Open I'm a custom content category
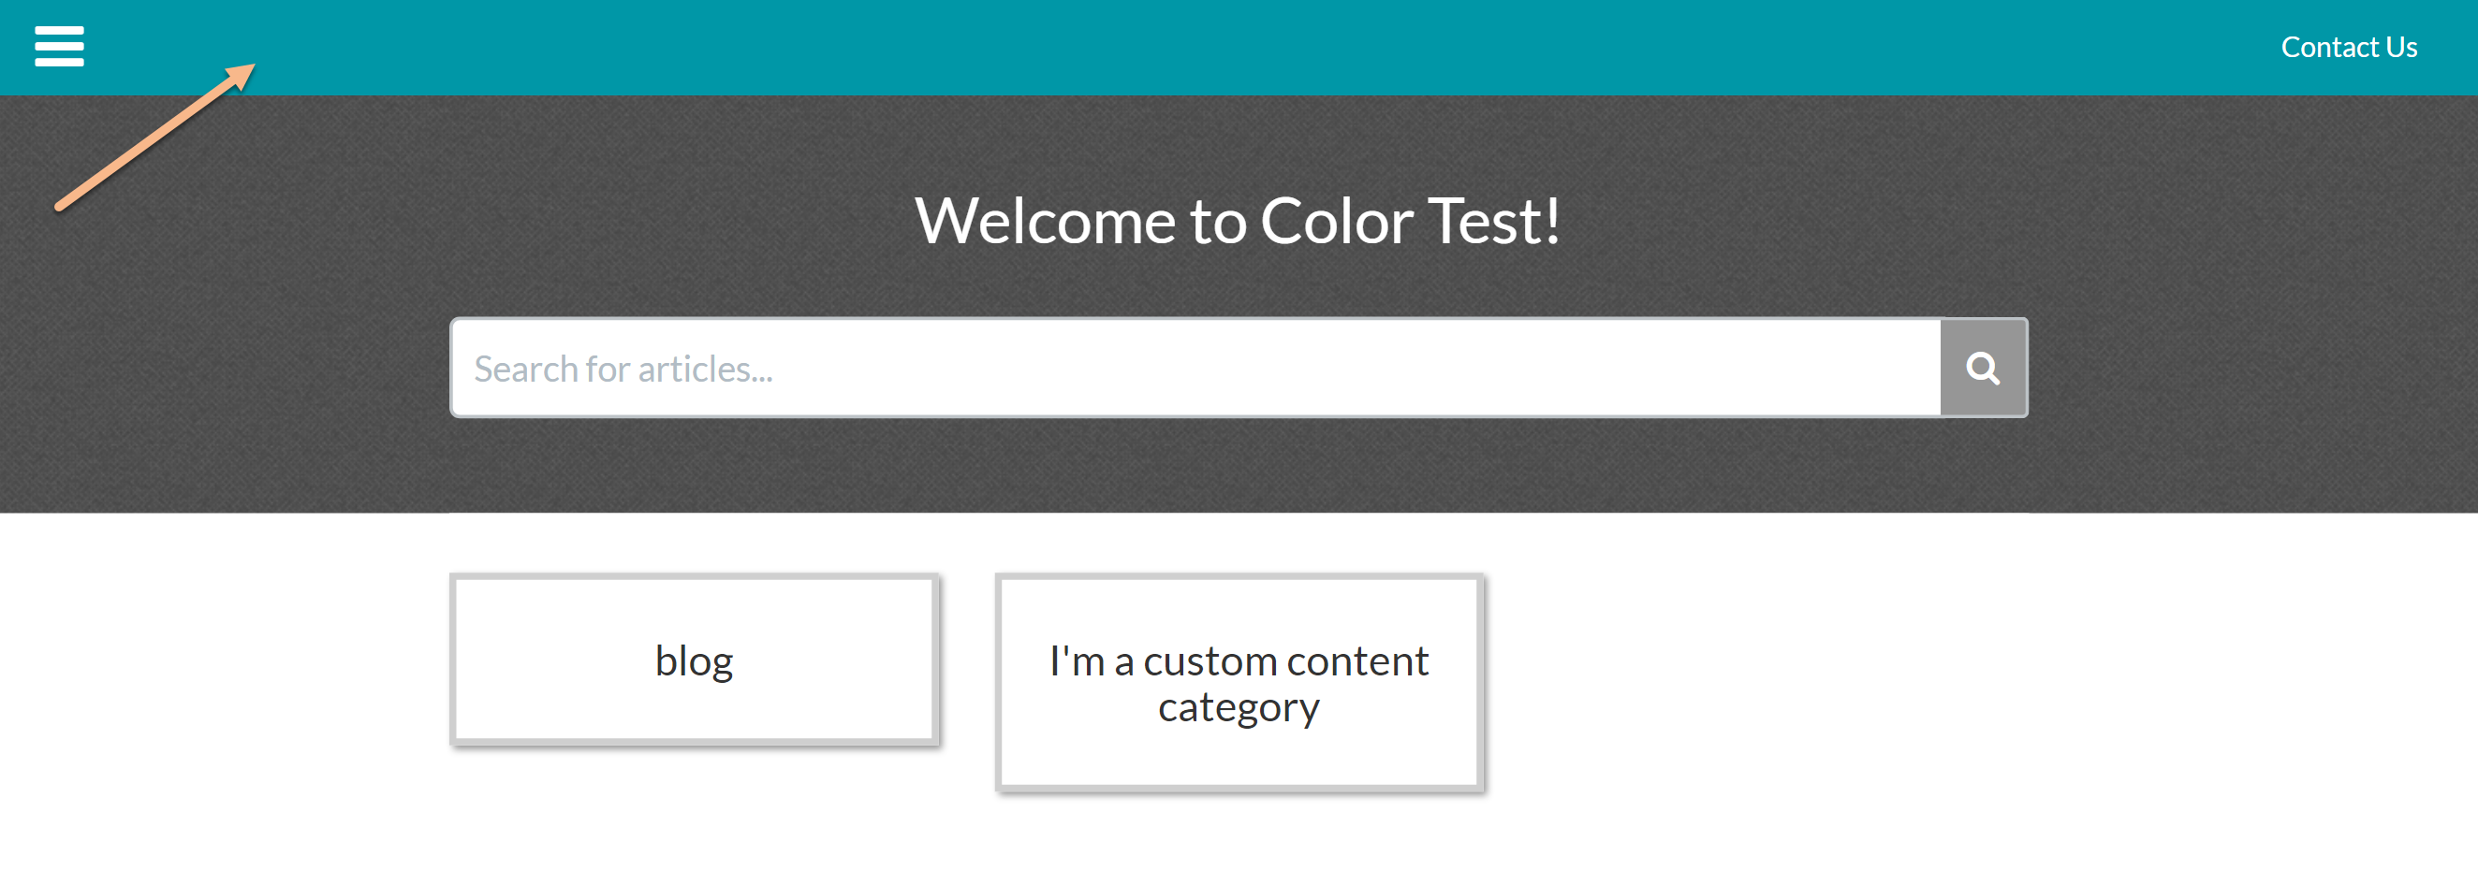2478x870 pixels. click(1239, 683)
